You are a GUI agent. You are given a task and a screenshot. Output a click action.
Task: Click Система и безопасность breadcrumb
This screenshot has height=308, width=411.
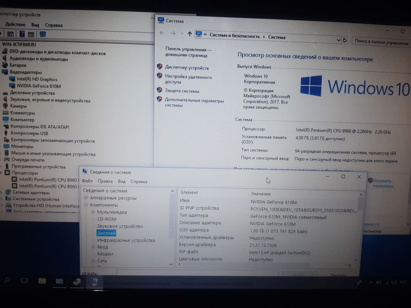pyautogui.click(x=234, y=36)
